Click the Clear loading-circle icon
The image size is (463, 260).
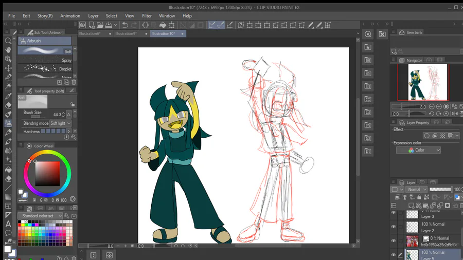pyautogui.click(x=145, y=25)
